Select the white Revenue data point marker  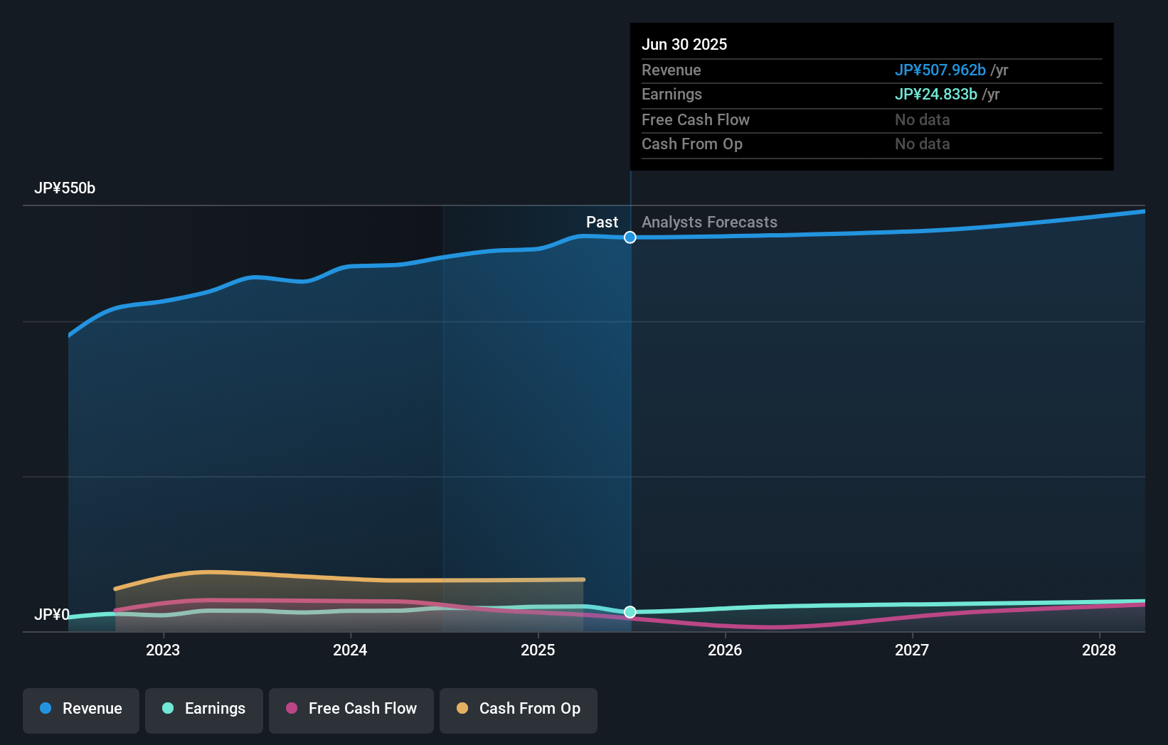630,237
